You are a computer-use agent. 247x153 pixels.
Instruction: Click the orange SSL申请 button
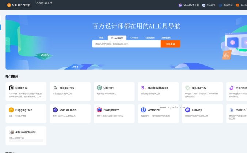click(171, 44)
